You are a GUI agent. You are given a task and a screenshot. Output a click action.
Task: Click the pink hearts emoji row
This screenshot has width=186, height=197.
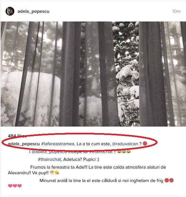click(15, 186)
